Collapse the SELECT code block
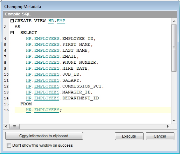Viewport: 180px width, 154px height. (12, 33)
